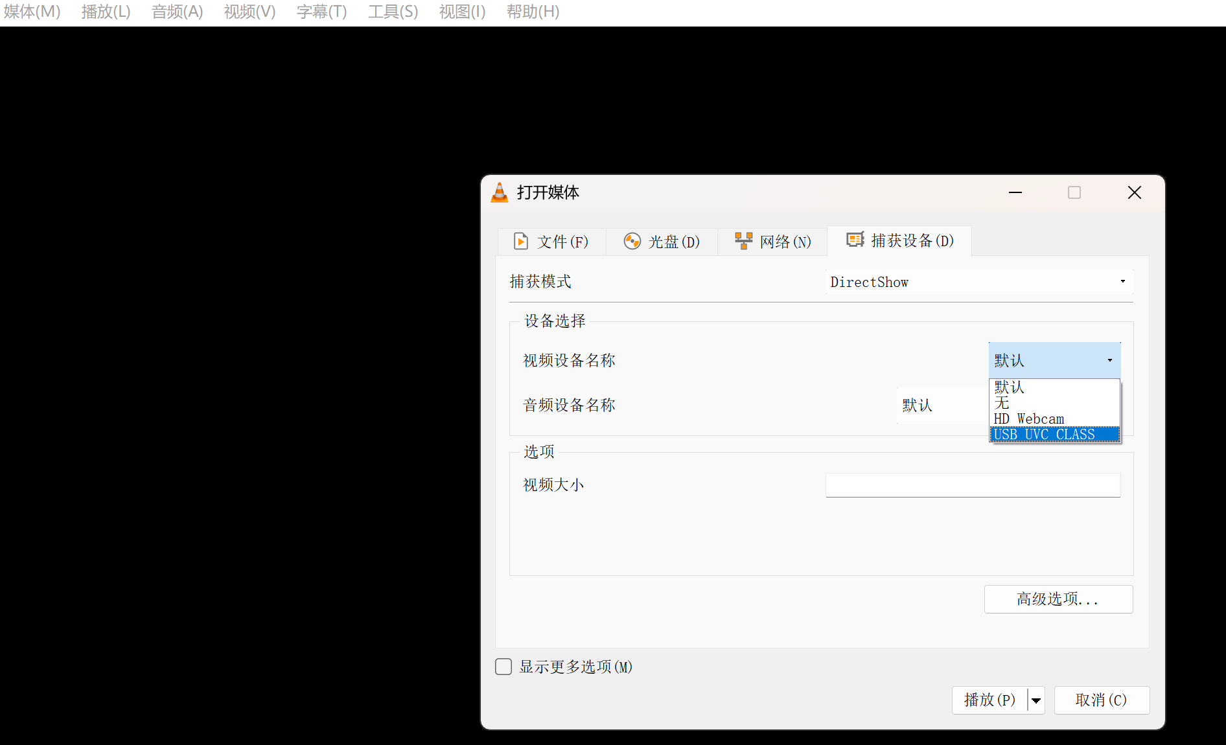Switch to the 网络(N) tab
The image size is (1226, 745).
coord(772,242)
